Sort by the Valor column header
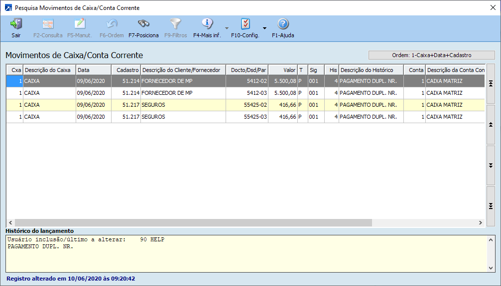 coord(282,70)
